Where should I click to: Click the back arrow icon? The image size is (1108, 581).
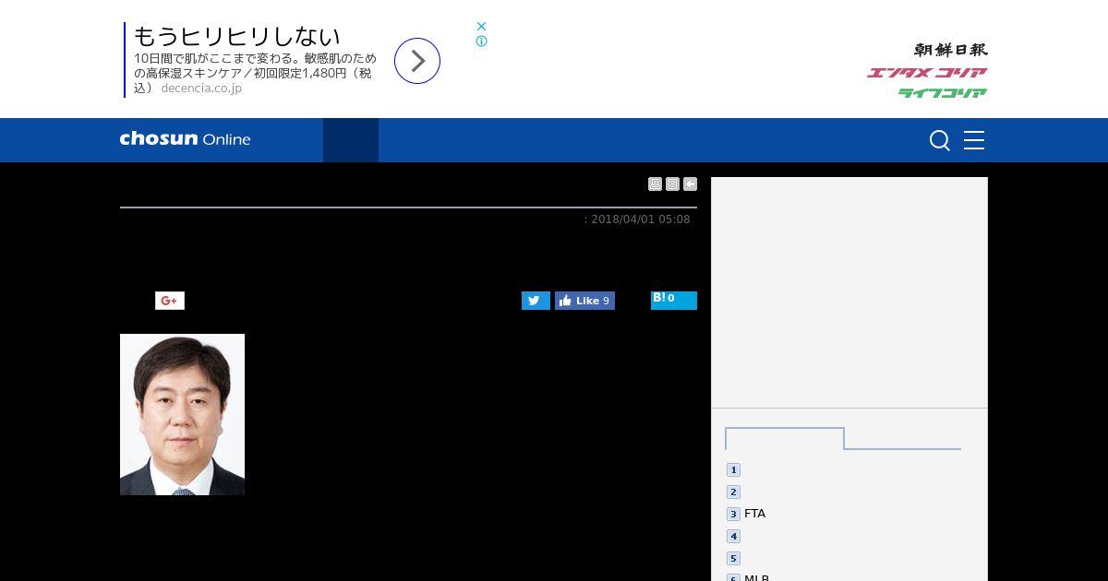click(x=690, y=184)
